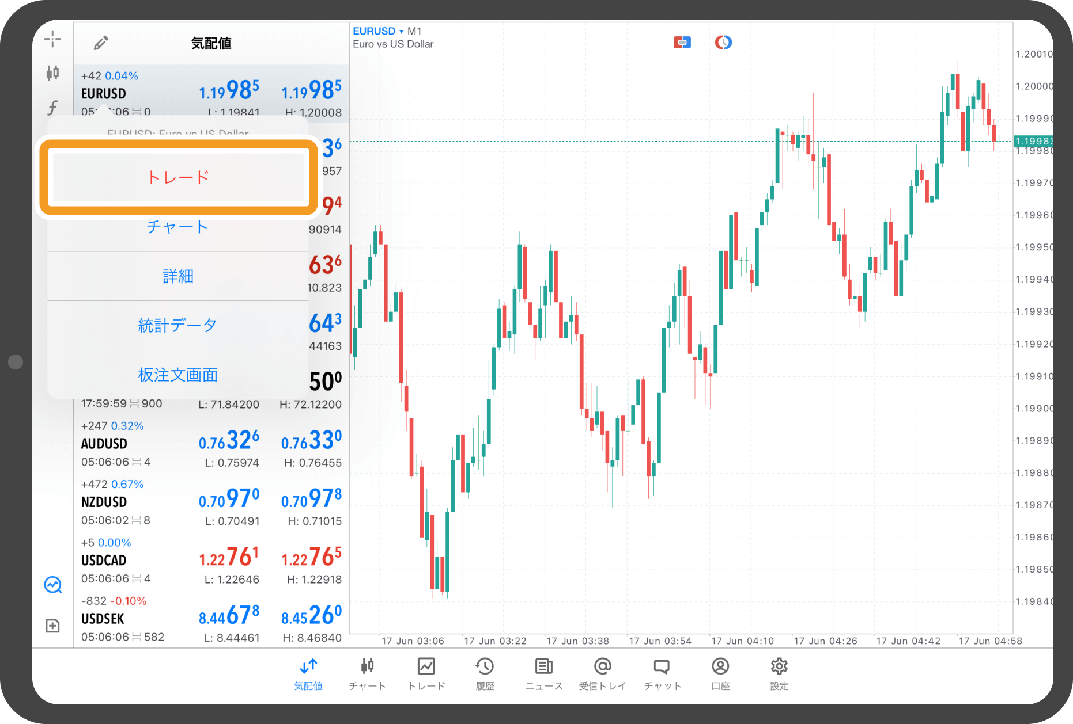Choose チャート in the popup menu
Screen dimensions: 1073x724
point(177,227)
